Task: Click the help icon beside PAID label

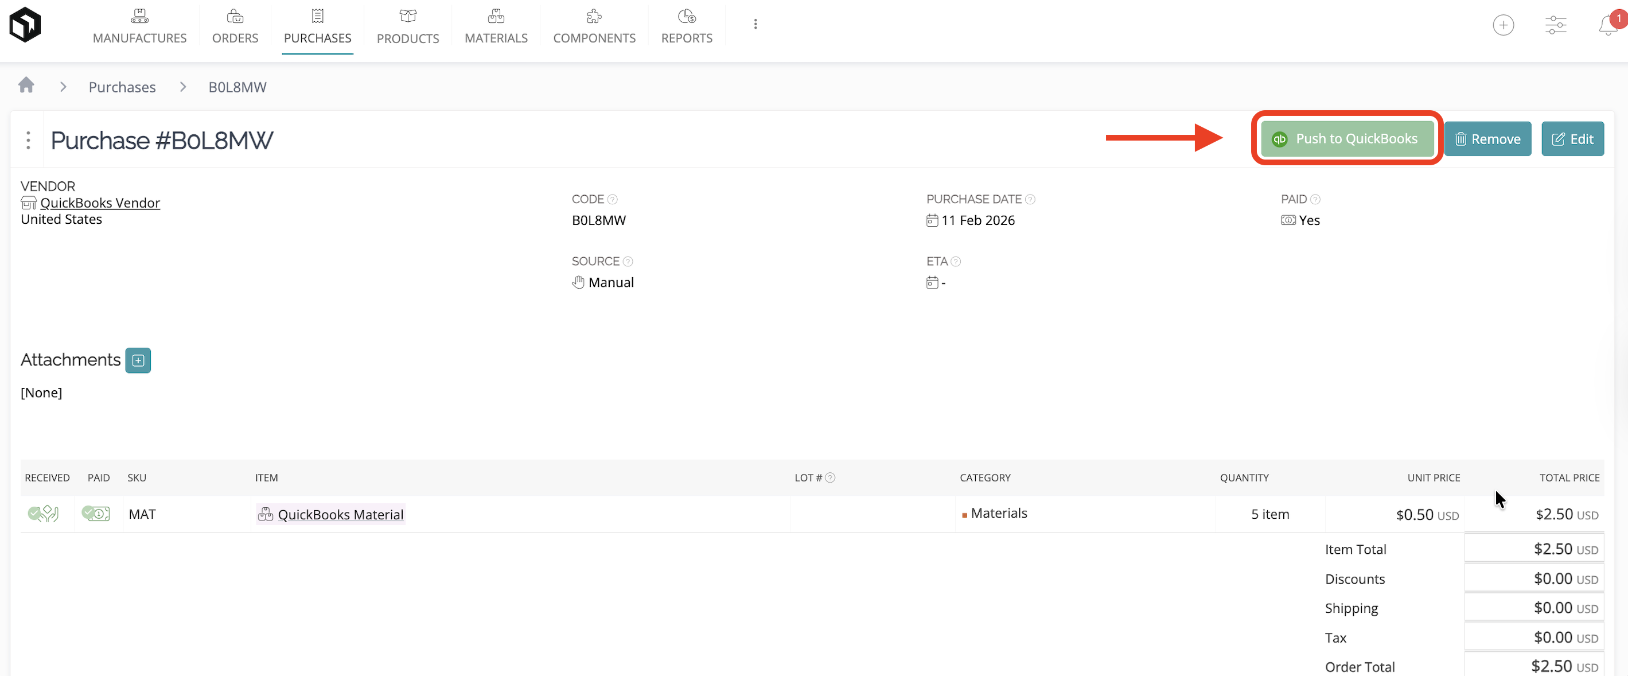Action: point(1315,199)
